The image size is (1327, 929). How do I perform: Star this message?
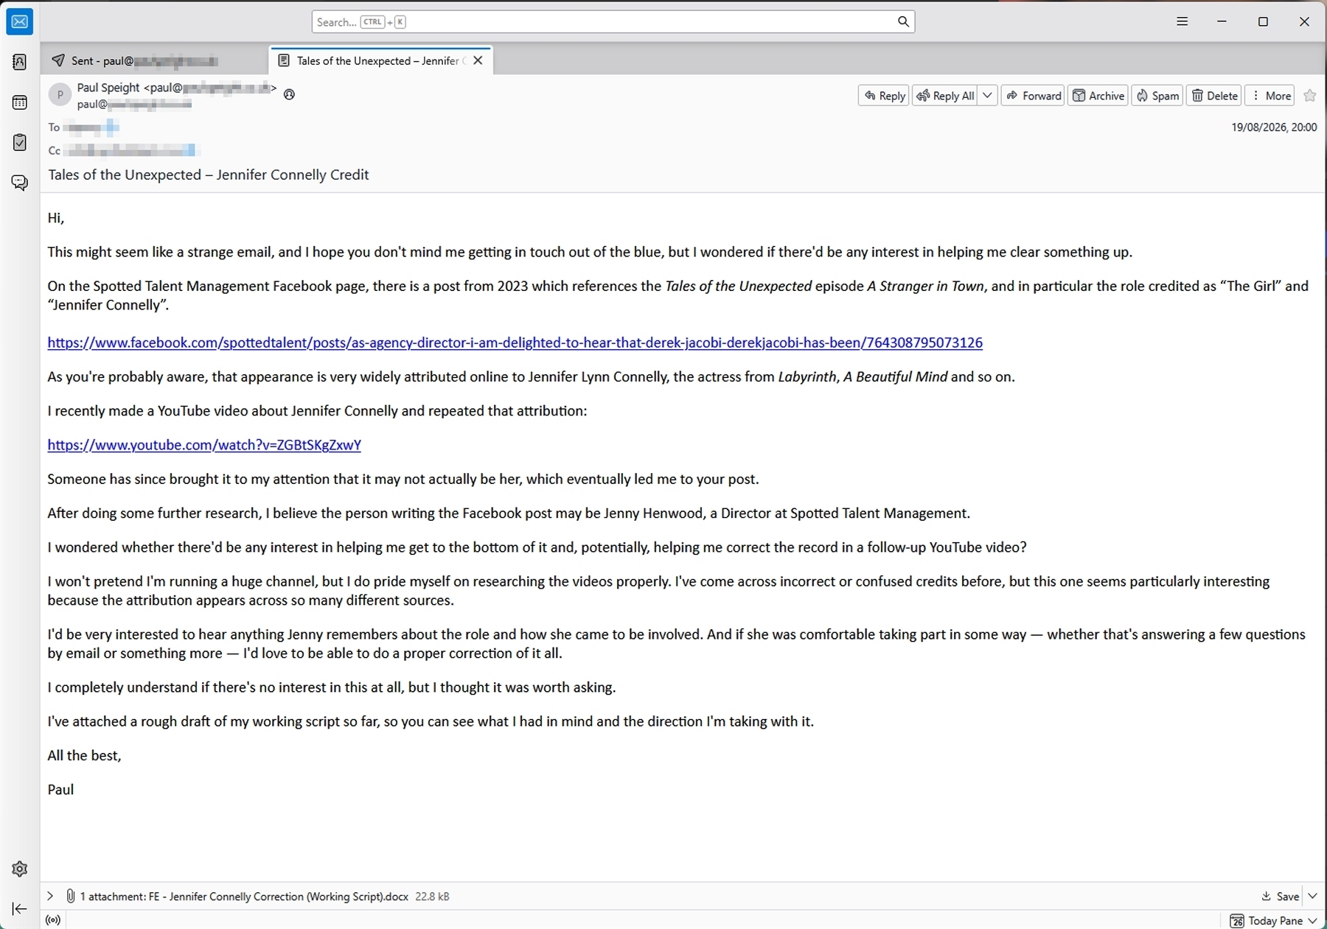(x=1310, y=96)
